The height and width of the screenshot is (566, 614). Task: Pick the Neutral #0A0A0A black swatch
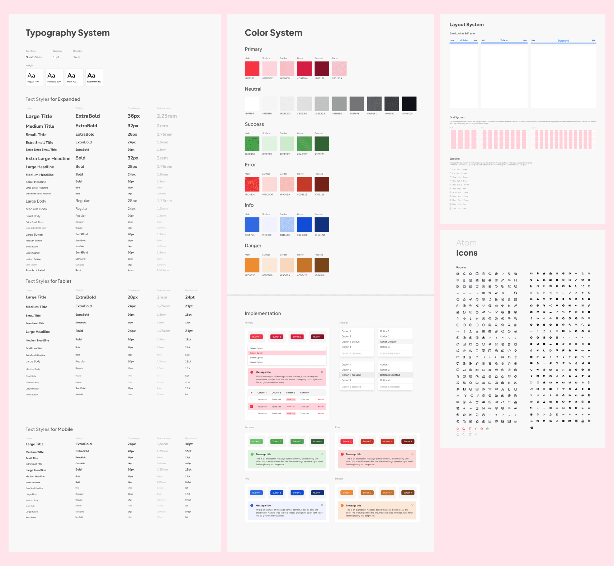(409, 104)
